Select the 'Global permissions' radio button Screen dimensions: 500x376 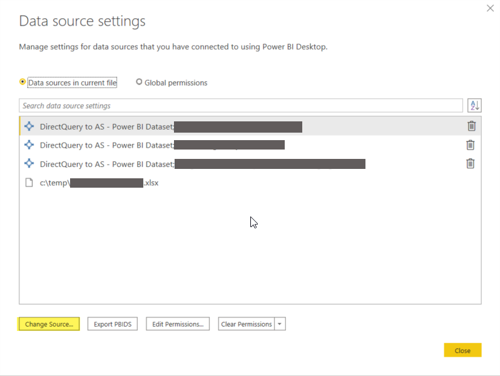pos(139,82)
